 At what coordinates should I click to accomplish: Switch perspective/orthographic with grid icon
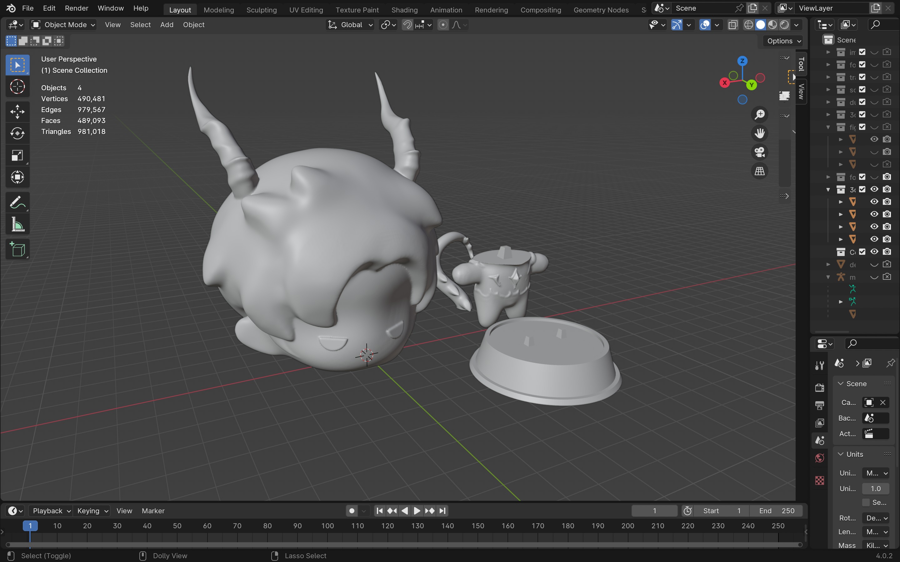point(759,171)
